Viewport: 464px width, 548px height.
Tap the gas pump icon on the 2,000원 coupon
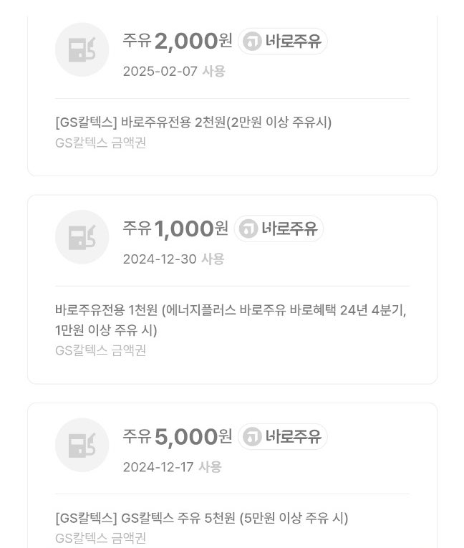click(x=82, y=49)
